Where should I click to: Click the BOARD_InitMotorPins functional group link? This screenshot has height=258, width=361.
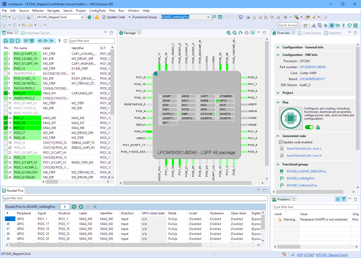tap(302, 185)
